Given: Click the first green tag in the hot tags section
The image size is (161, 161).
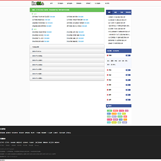Looking at the screenshot, I should [109, 111].
